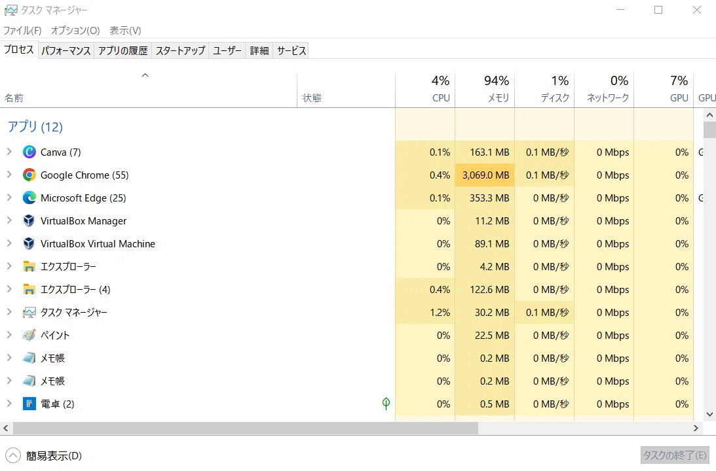Click the 1.2% CPU value
The height and width of the screenshot is (471, 716).
tap(440, 312)
